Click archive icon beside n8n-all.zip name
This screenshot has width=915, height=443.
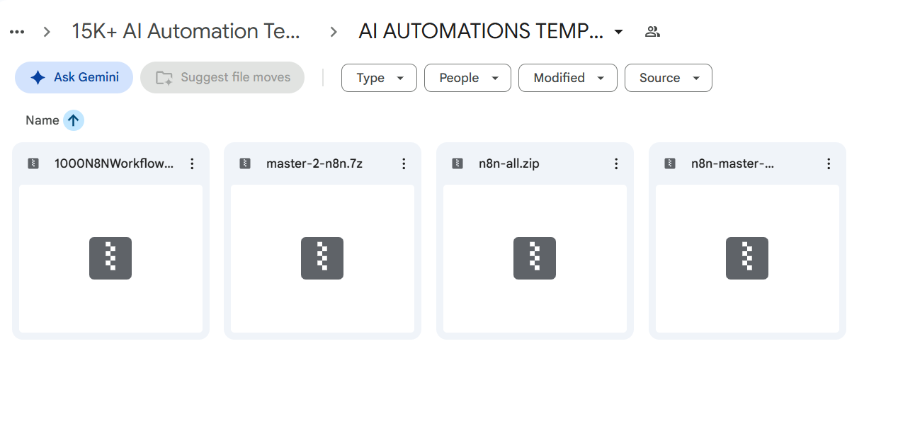457,163
